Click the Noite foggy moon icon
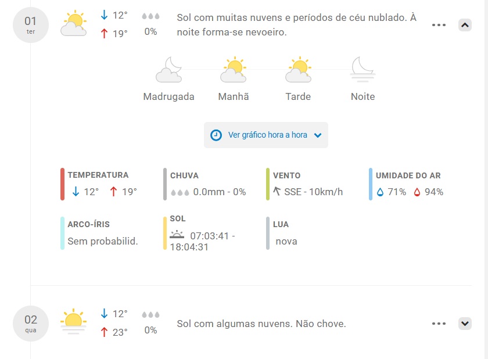The height and width of the screenshot is (359, 488). (x=363, y=69)
